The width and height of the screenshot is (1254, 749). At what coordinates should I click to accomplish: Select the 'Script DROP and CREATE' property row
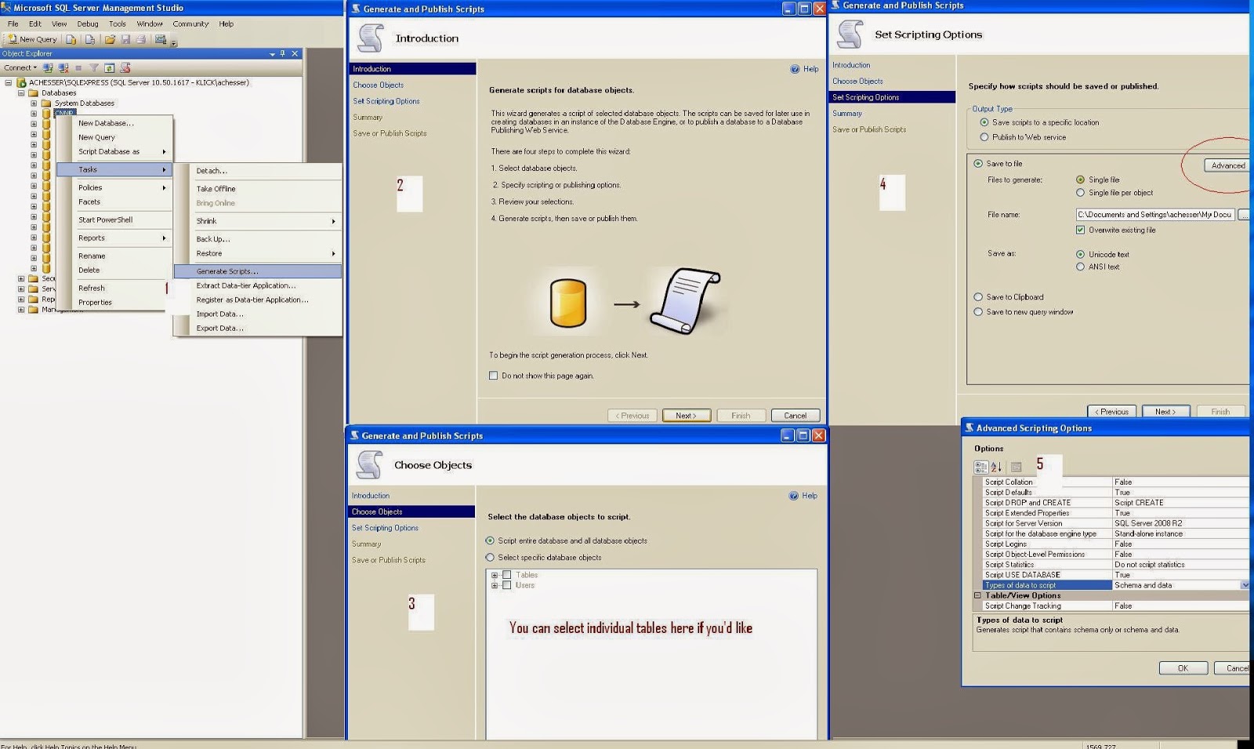click(1116, 503)
